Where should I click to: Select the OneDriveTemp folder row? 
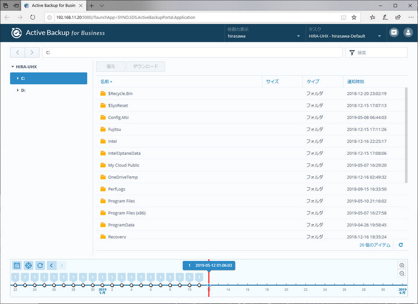(251, 177)
